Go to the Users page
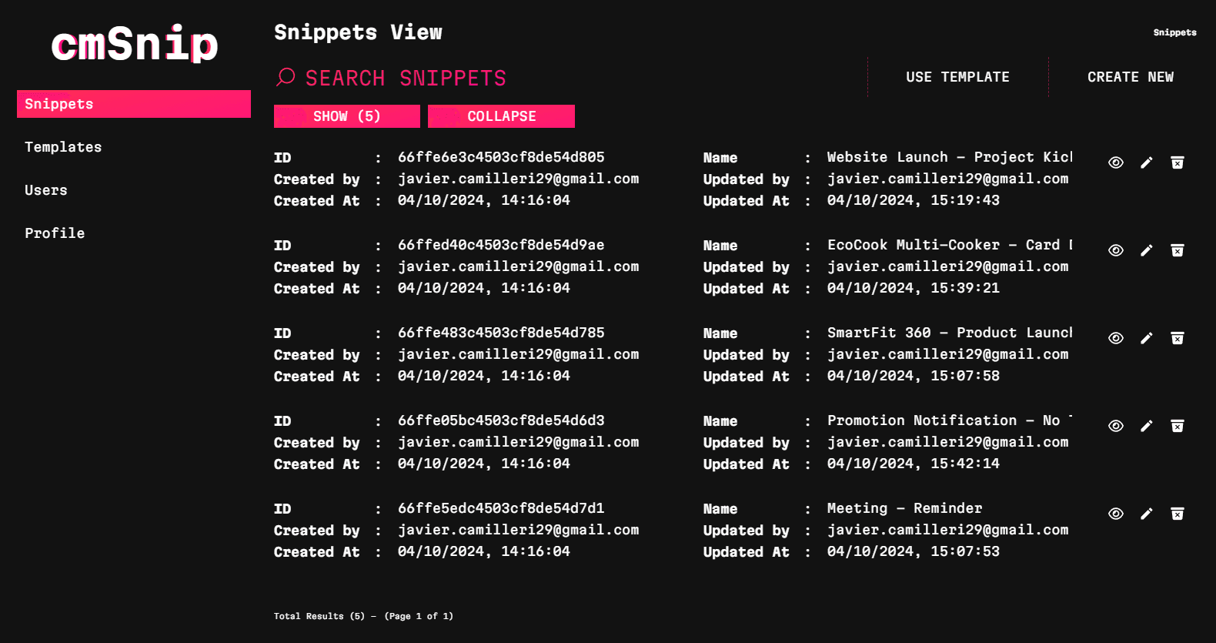Screen dimensions: 1216x643 coord(46,190)
